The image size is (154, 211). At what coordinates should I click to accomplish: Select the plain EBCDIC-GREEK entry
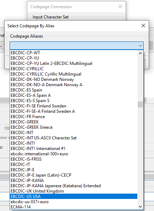(x=74, y=122)
